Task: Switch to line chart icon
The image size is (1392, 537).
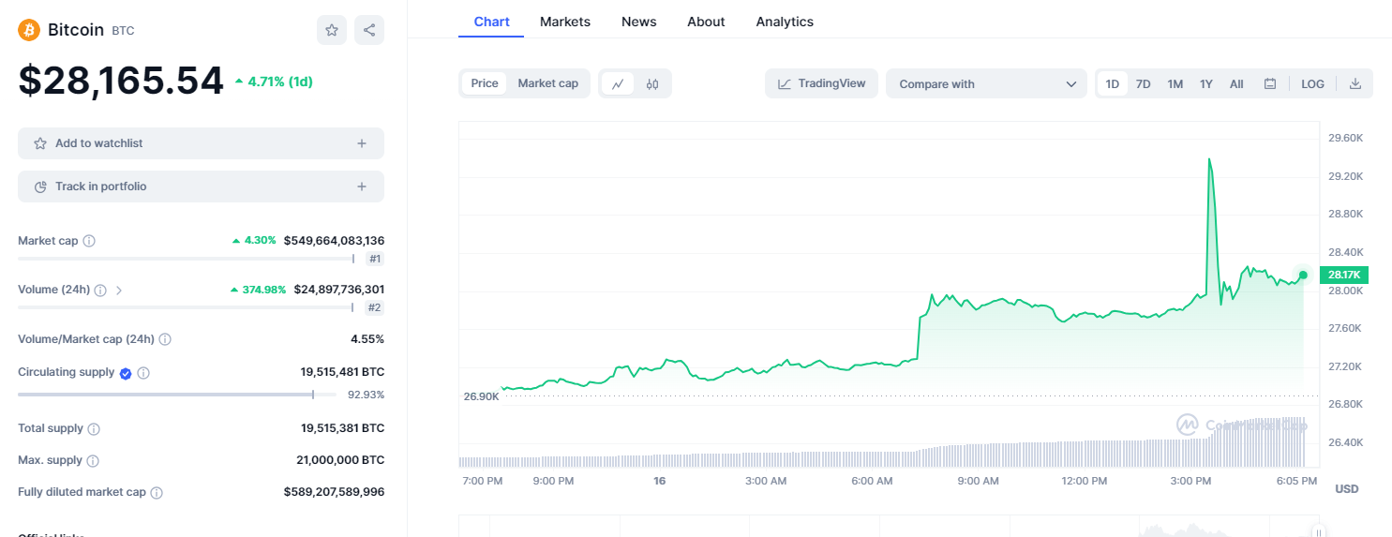Action: (618, 83)
